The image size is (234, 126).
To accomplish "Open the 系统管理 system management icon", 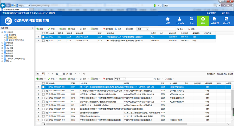I will [x=226, y=21].
